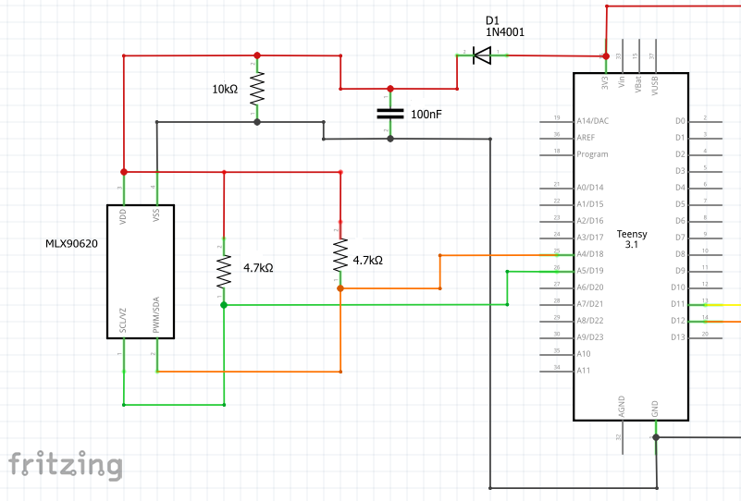Click the D5 pin label
This screenshot has height=501, width=741.
[680, 204]
